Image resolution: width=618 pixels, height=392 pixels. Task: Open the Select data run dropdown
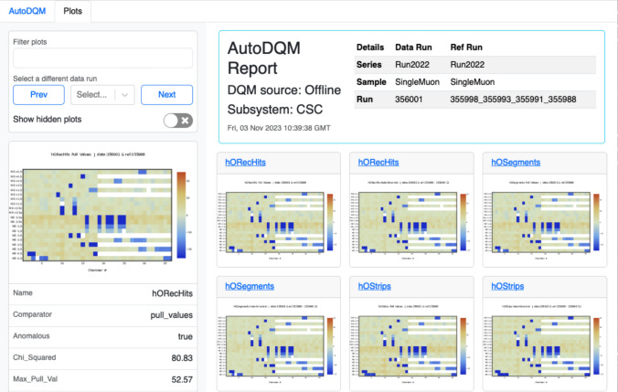[102, 95]
